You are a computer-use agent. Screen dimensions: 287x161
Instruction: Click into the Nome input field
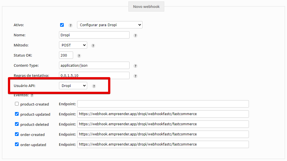click(x=94, y=35)
